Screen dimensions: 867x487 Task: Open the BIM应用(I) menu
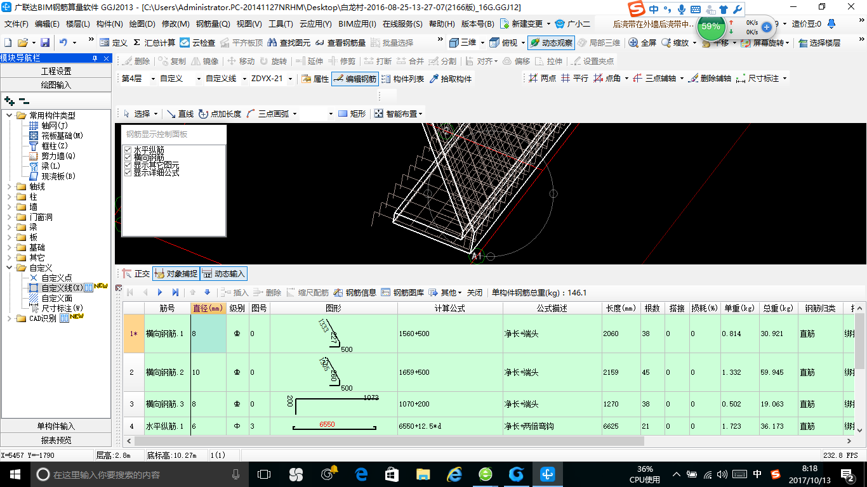pyautogui.click(x=357, y=24)
